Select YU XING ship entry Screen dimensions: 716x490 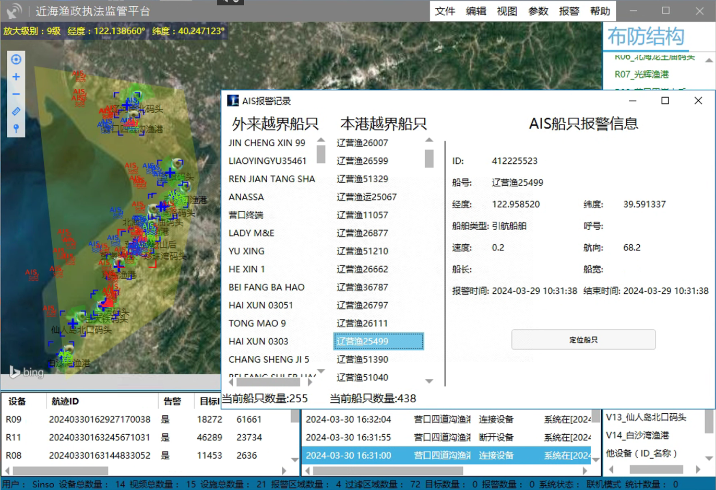(247, 251)
